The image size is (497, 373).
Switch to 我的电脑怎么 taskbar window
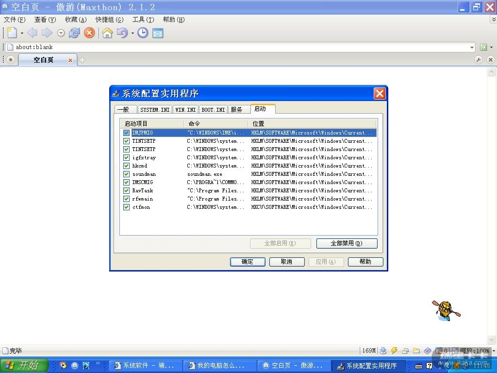coord(220,366)
